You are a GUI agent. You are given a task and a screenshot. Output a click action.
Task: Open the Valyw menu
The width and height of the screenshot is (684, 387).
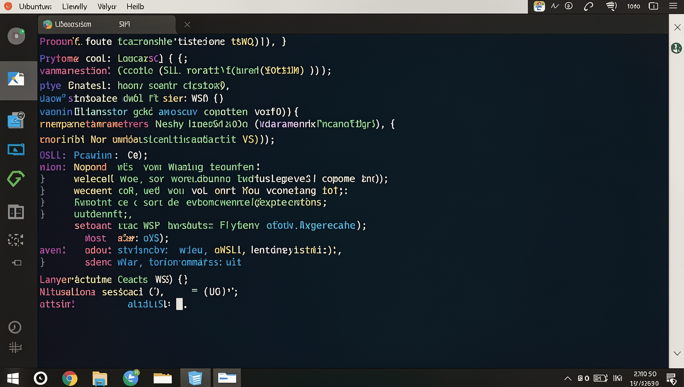(107, 6)
